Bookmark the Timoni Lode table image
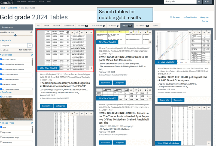 tap(150, 99)
